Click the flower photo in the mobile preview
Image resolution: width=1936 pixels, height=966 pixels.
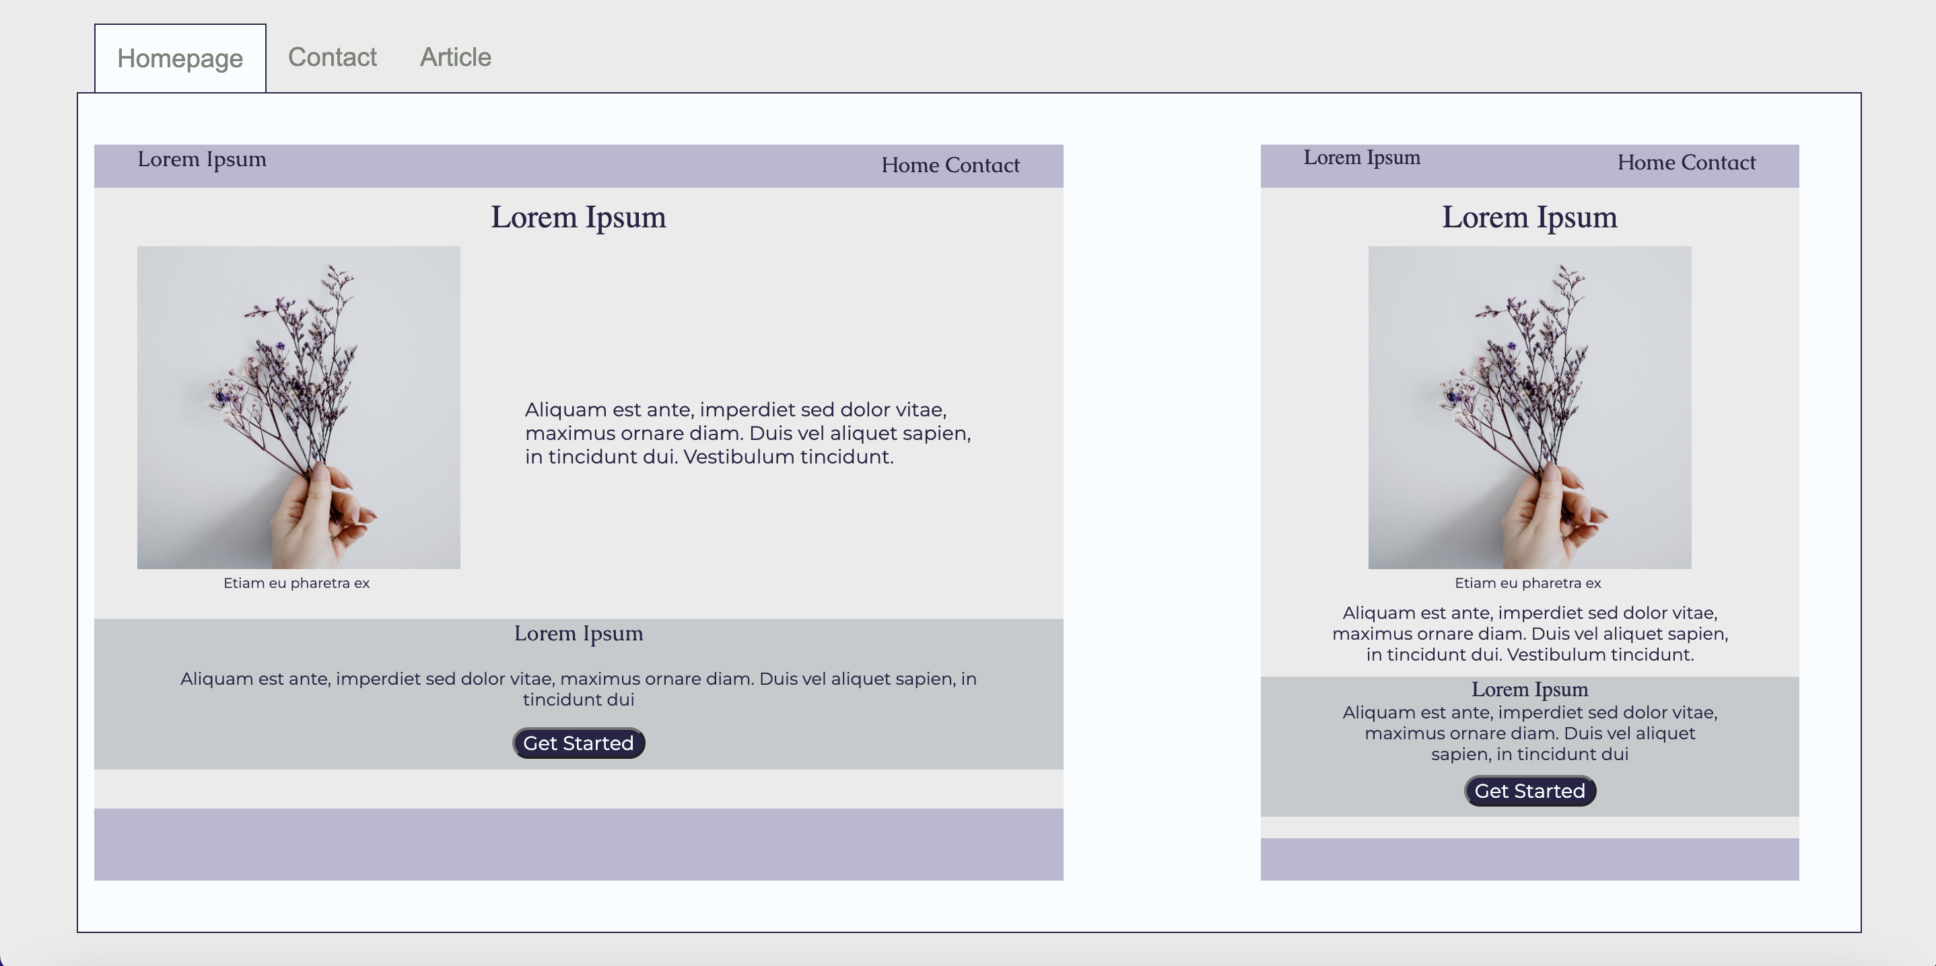1529,410
